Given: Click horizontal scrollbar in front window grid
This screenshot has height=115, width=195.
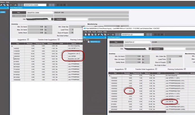Looking at the screenshot, I should [x=138, y=112].
